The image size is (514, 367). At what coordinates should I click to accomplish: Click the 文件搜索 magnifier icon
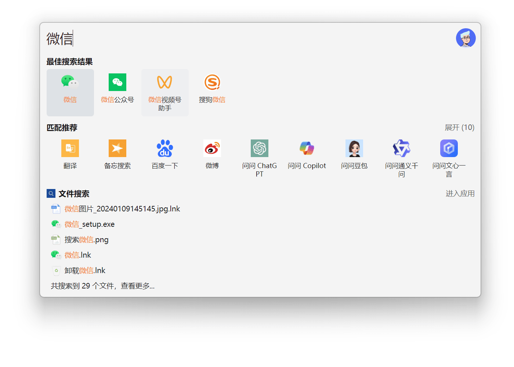51,193
